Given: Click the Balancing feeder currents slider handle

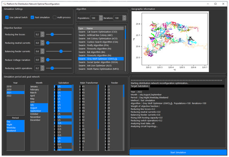Looking at the screenshot, I should [x=61, y=51].
